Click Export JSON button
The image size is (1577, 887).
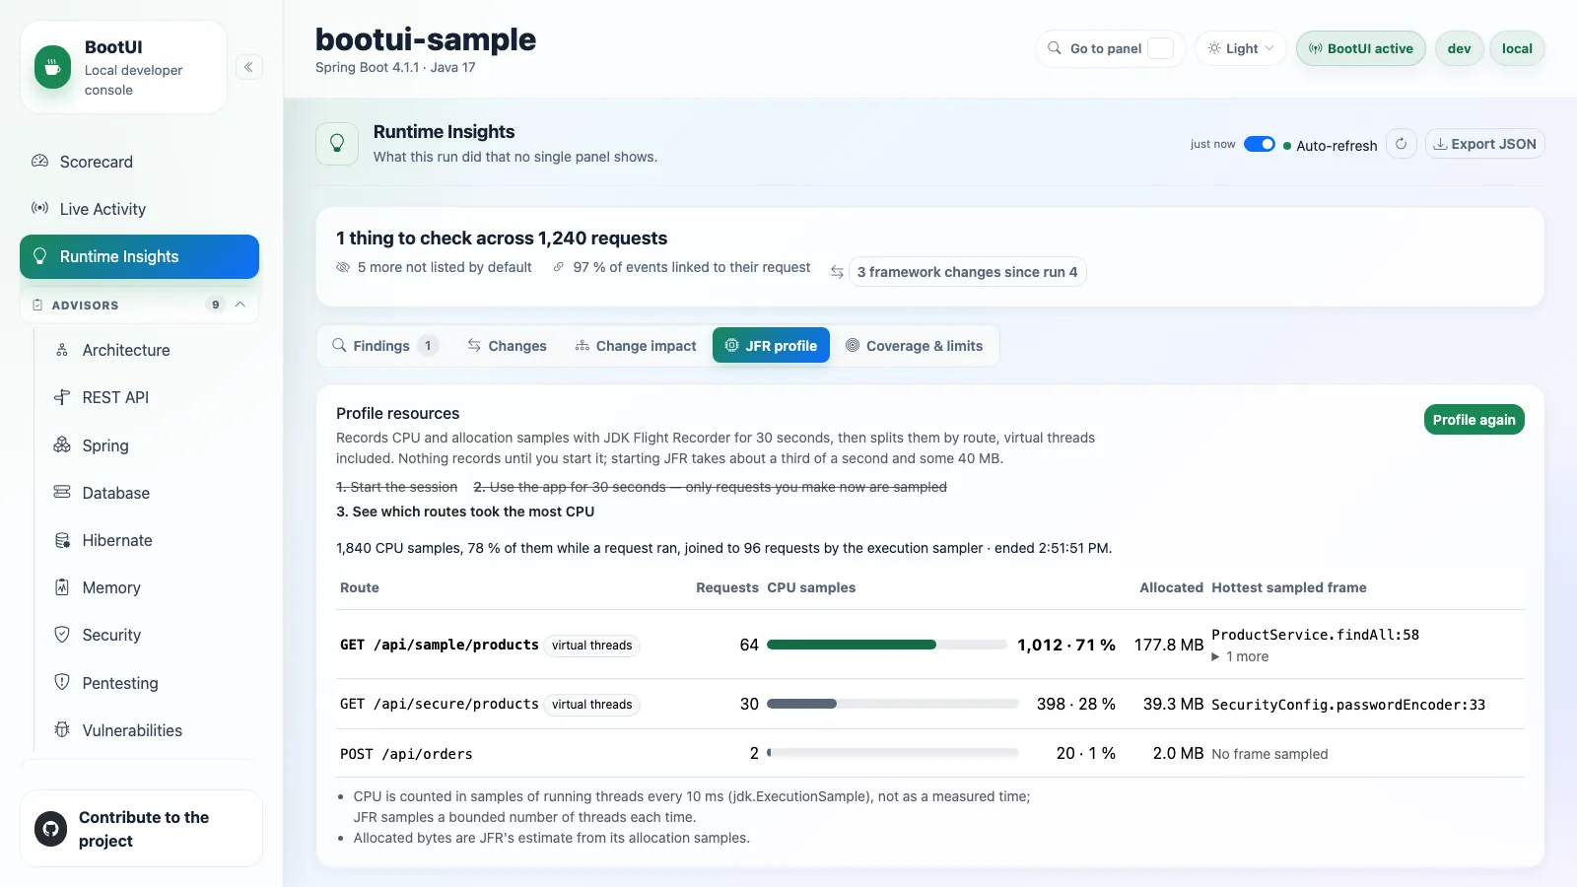click(x=1484, y=144)
